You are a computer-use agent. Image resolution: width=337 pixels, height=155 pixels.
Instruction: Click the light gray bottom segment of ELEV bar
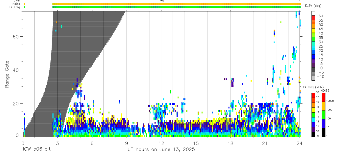point(313,78)
